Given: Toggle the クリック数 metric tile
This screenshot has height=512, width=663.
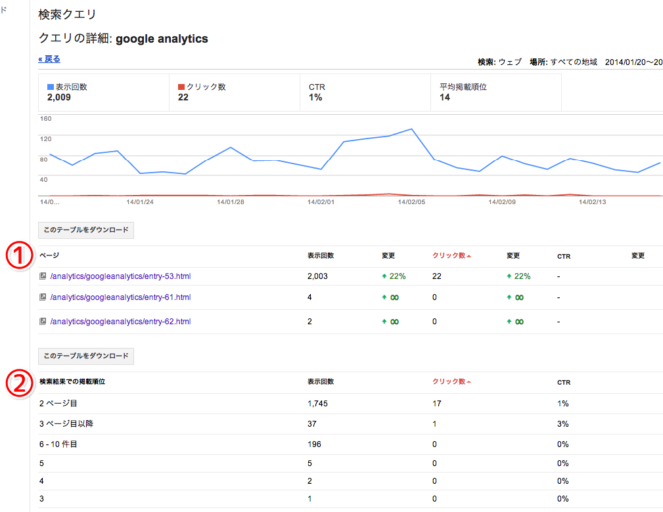Looking at the screenshot, I should pyautogui.click(x=235, y=93).
